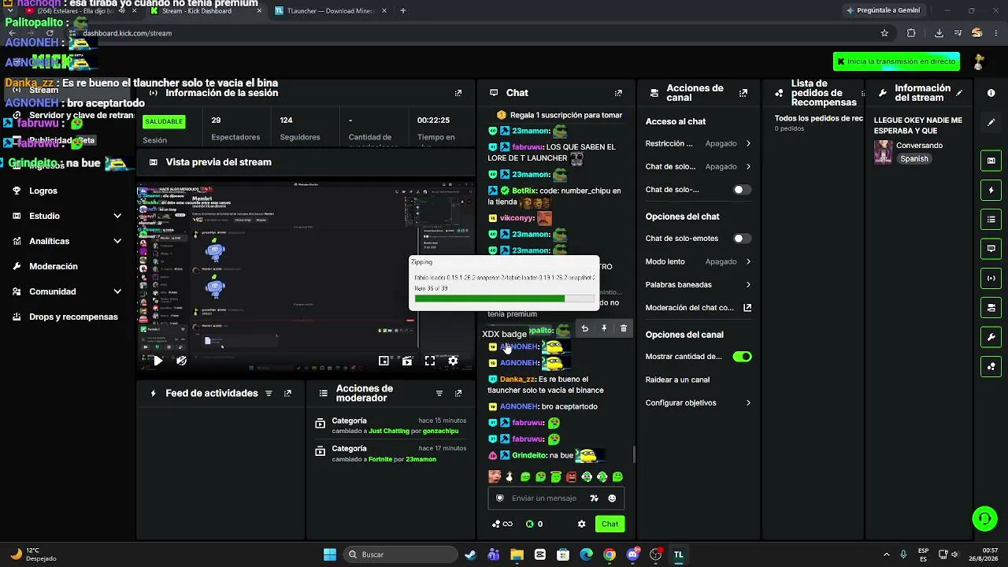Viewport: 1008px width, 567px height.
Task: Toggle Mostrar cantidad de switch off
Action: [x=742, y=357]
